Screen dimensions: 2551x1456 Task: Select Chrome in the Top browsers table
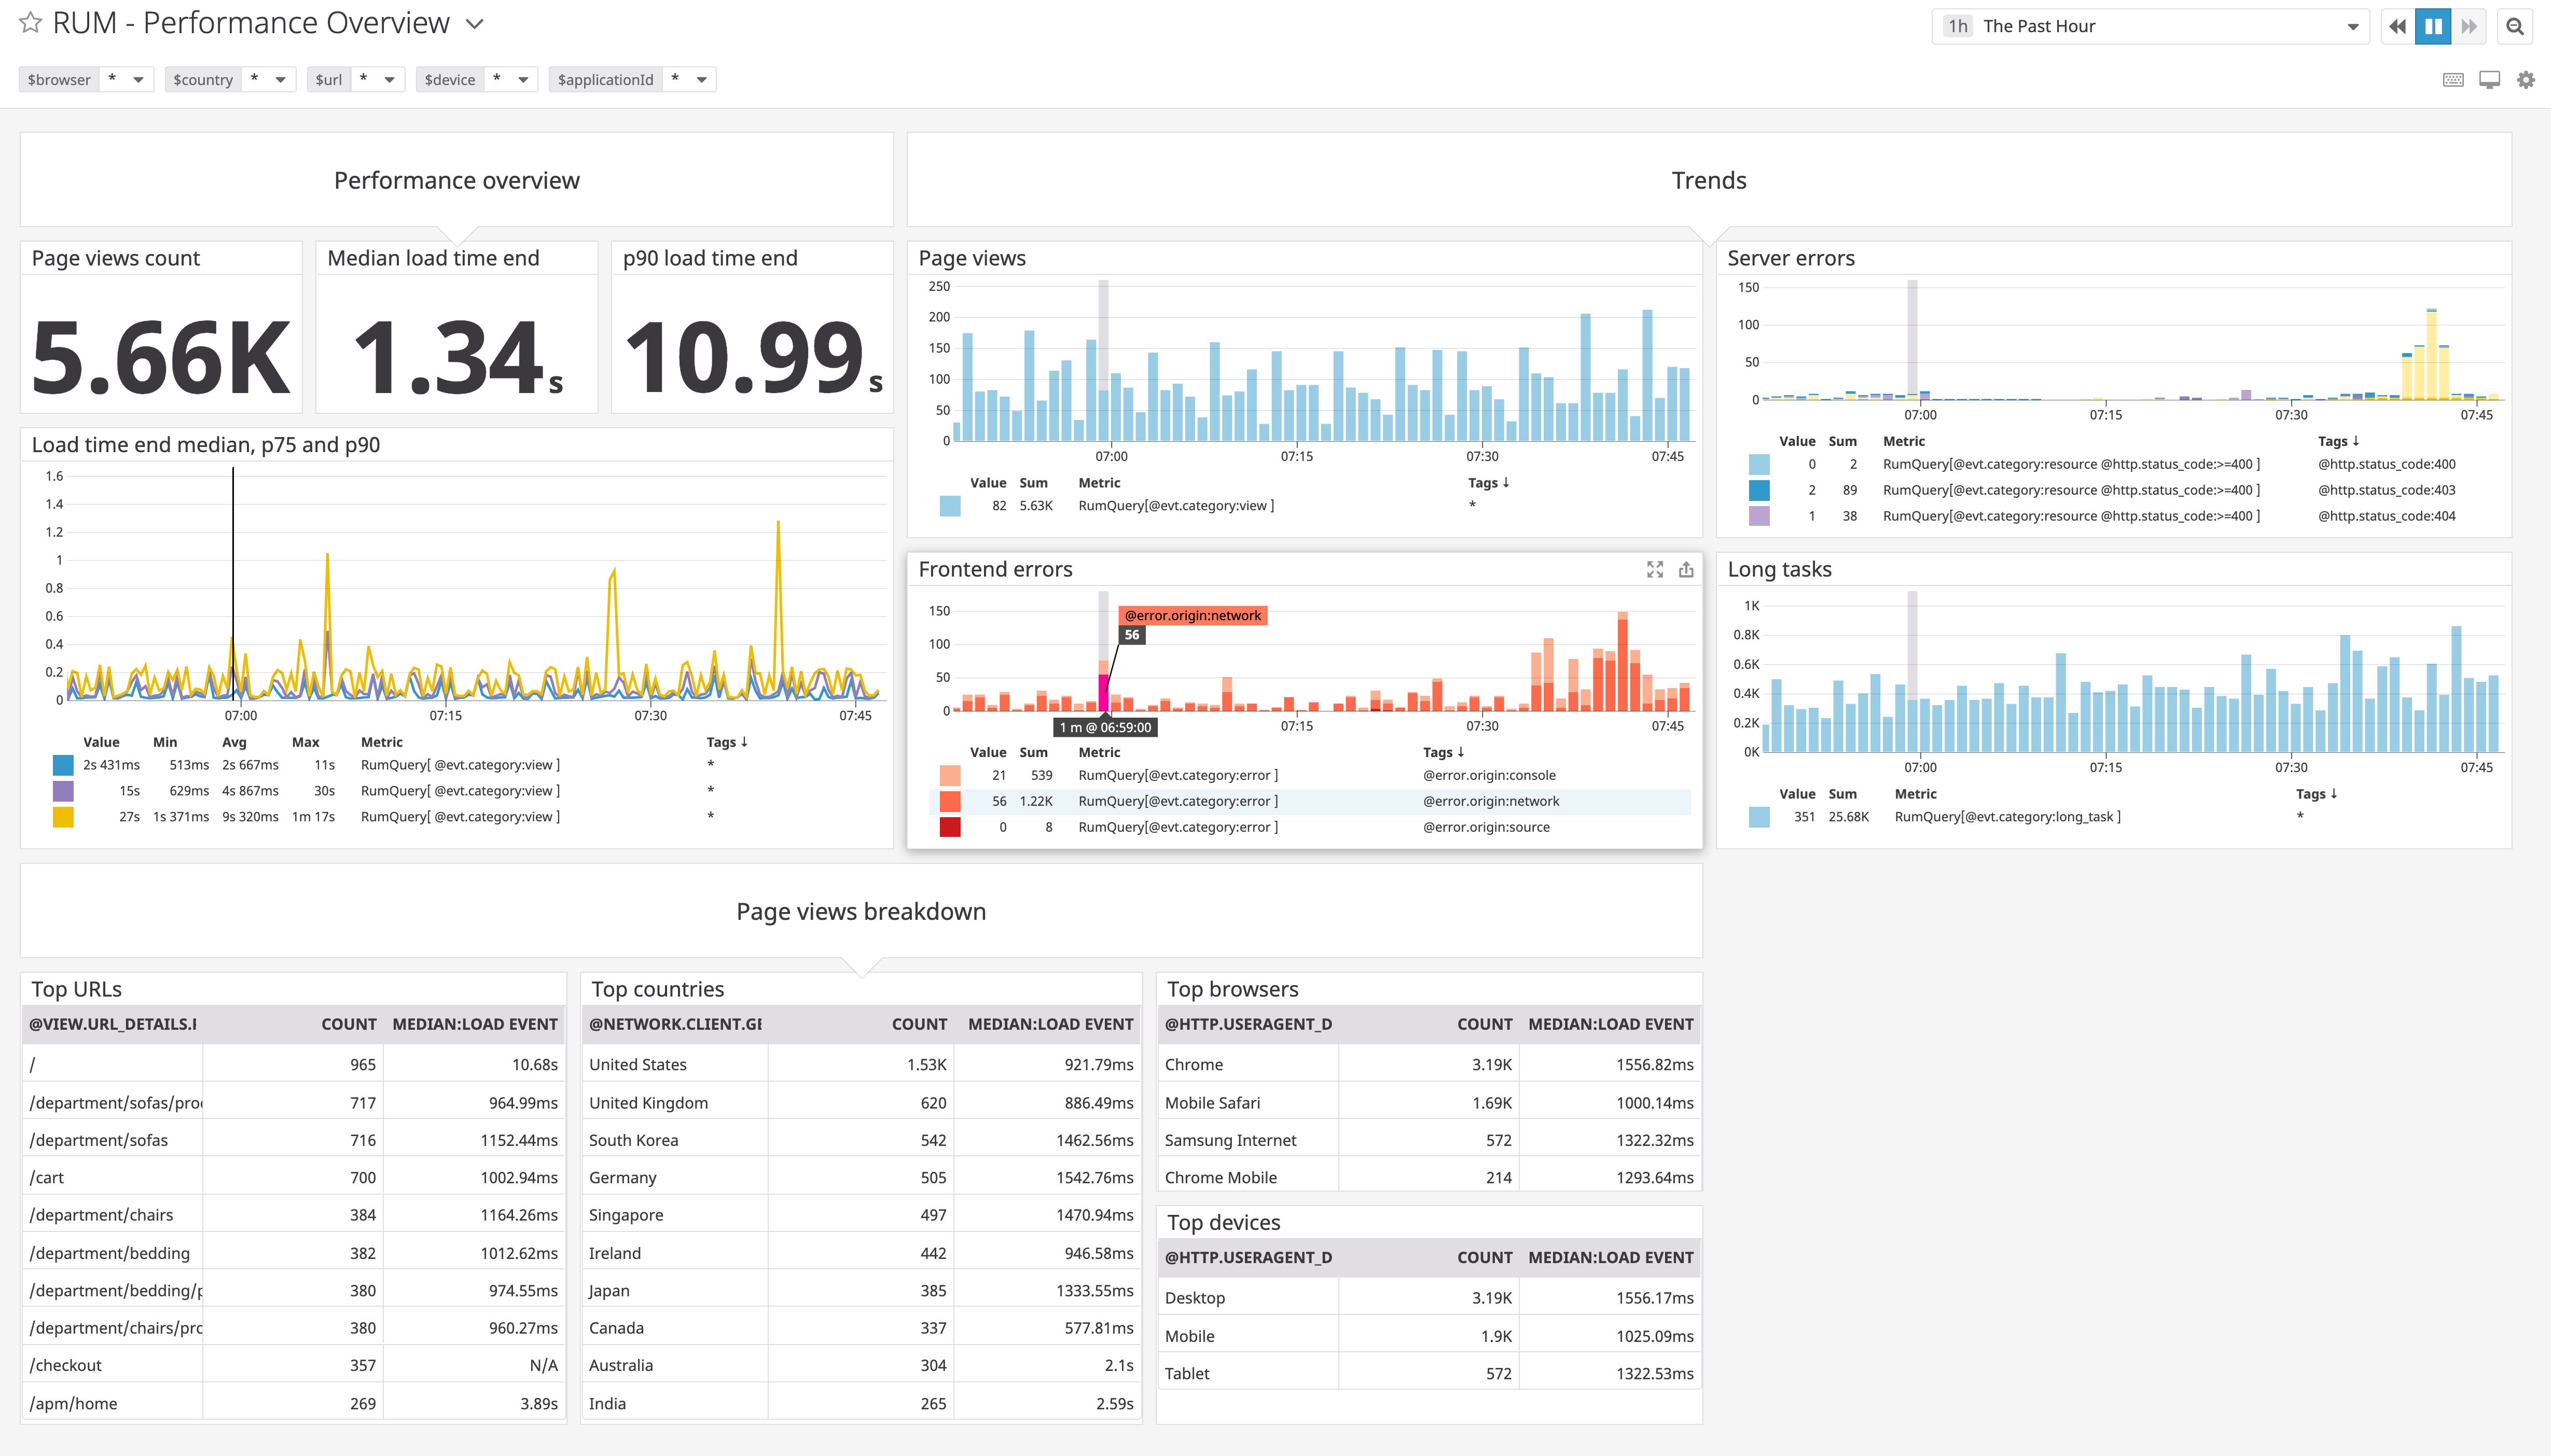pyautogui.click(x=1194, y=1064)
